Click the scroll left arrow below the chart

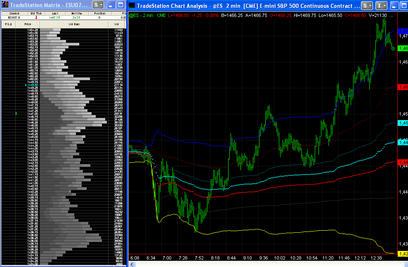tap(132, 264)
